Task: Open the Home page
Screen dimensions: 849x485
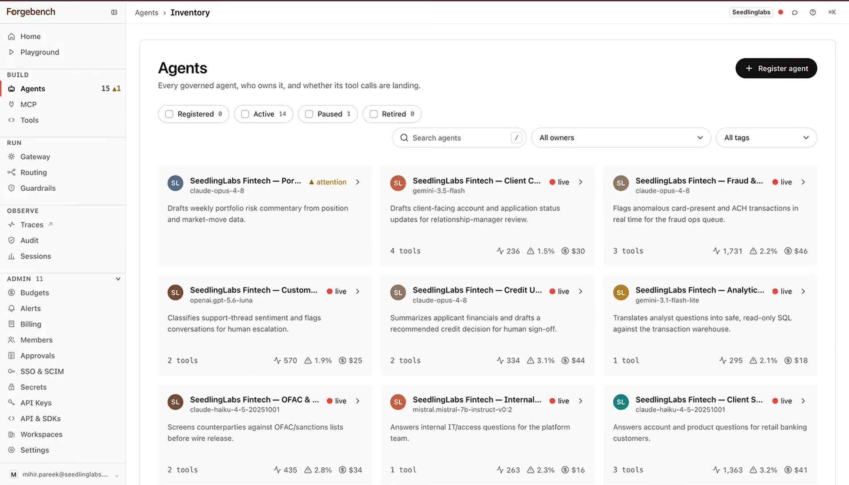Action: [30, 36]
